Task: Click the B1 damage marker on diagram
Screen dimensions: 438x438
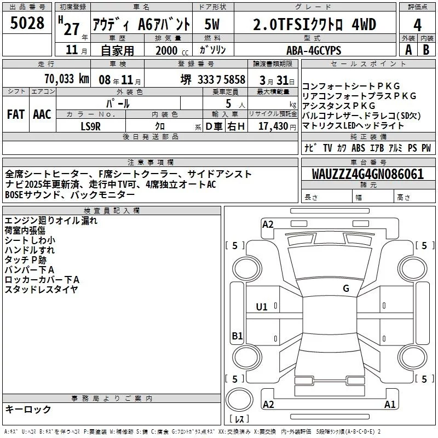Action: point(237,336)
